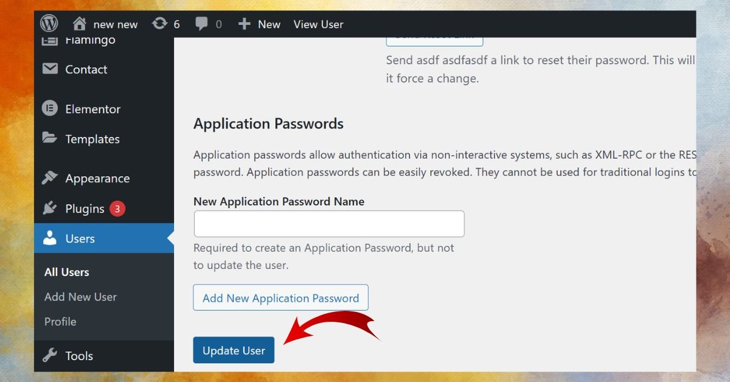Open the site home icon
Screen dimensions: 730x382
pos(79,24)
